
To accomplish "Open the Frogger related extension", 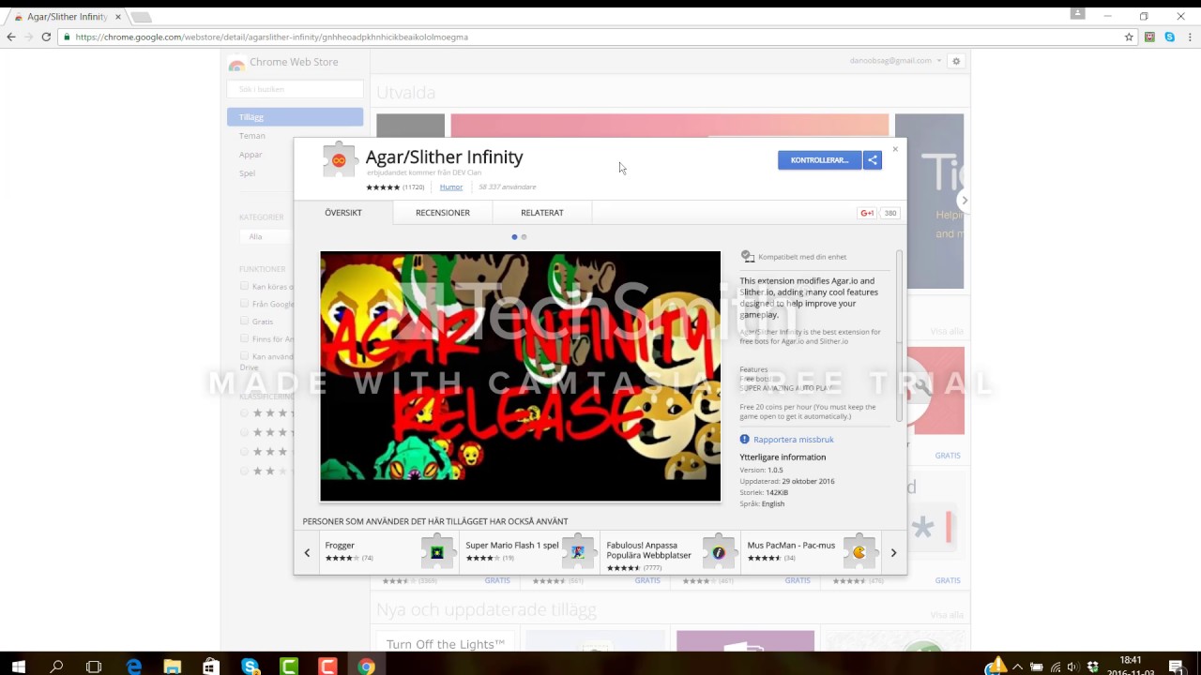I will tap(388, 552).
